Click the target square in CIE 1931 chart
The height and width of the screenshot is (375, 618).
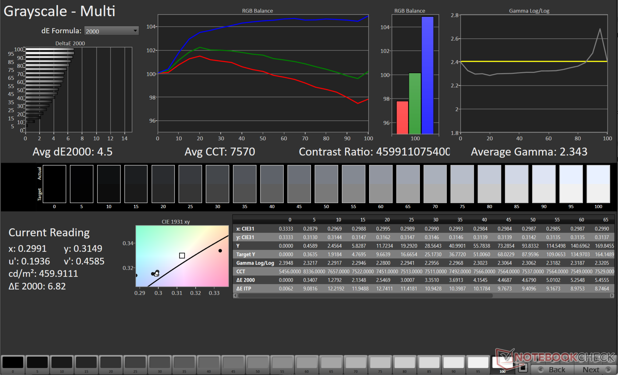182,256
